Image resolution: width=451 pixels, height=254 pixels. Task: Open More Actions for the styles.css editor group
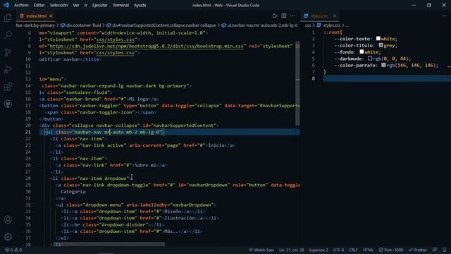point(444,16)
